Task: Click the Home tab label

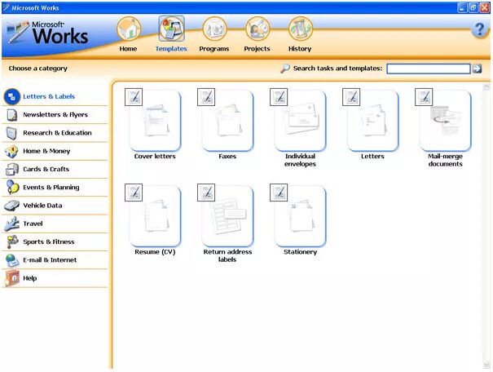Action: tap(128, 49)
